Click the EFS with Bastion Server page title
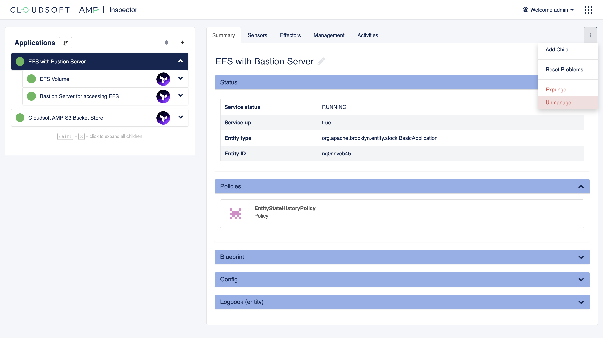The image size is (603, 338). 264,61
